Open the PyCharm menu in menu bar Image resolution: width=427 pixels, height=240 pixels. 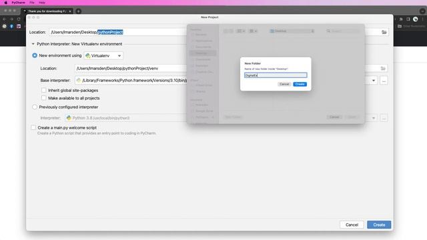click(x=18, y=3)
